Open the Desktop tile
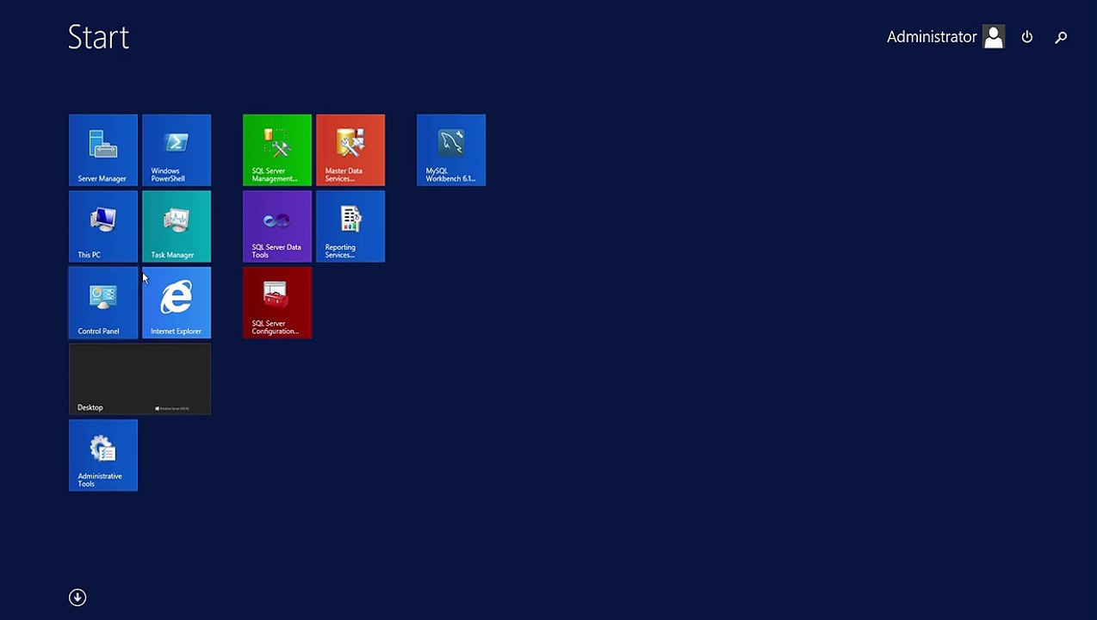Viewport: 1097px width, 620px height. [139, 379]
